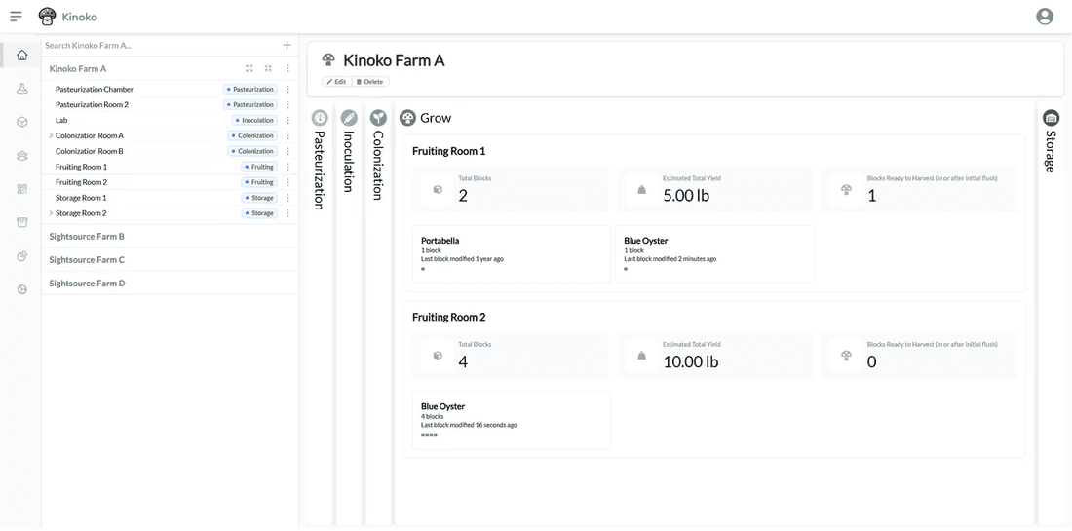
Task: Click the Kinoko Farm A page title
Action: 394,60
